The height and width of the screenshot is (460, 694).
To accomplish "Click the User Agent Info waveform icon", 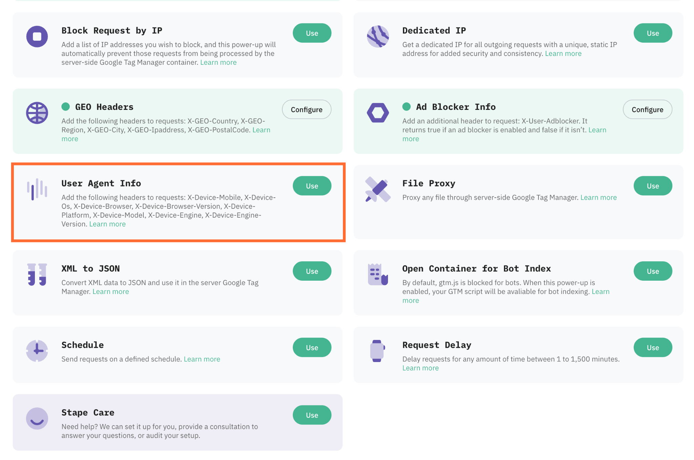I will pos(37,189).
